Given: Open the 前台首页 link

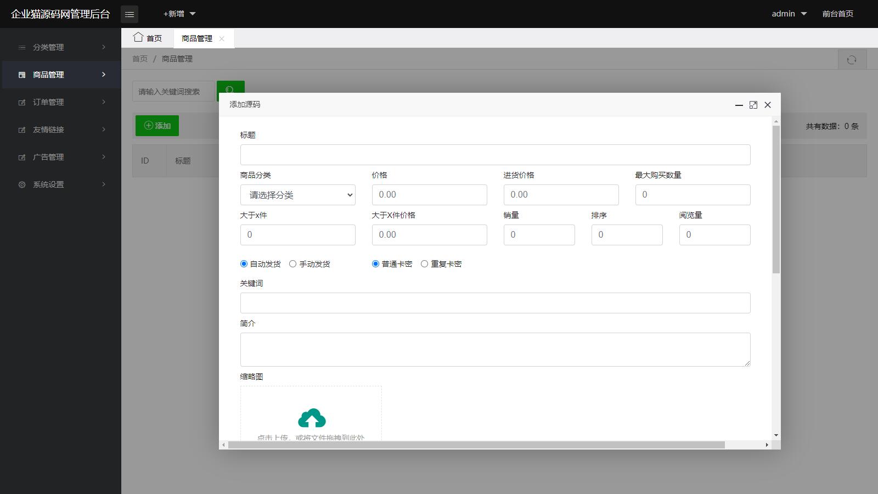Looking at the screenshot, I should click(x=837, y=14).
